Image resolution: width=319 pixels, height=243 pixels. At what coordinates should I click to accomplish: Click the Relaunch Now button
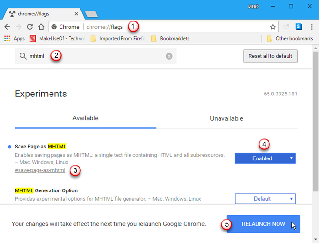point(263,224)
